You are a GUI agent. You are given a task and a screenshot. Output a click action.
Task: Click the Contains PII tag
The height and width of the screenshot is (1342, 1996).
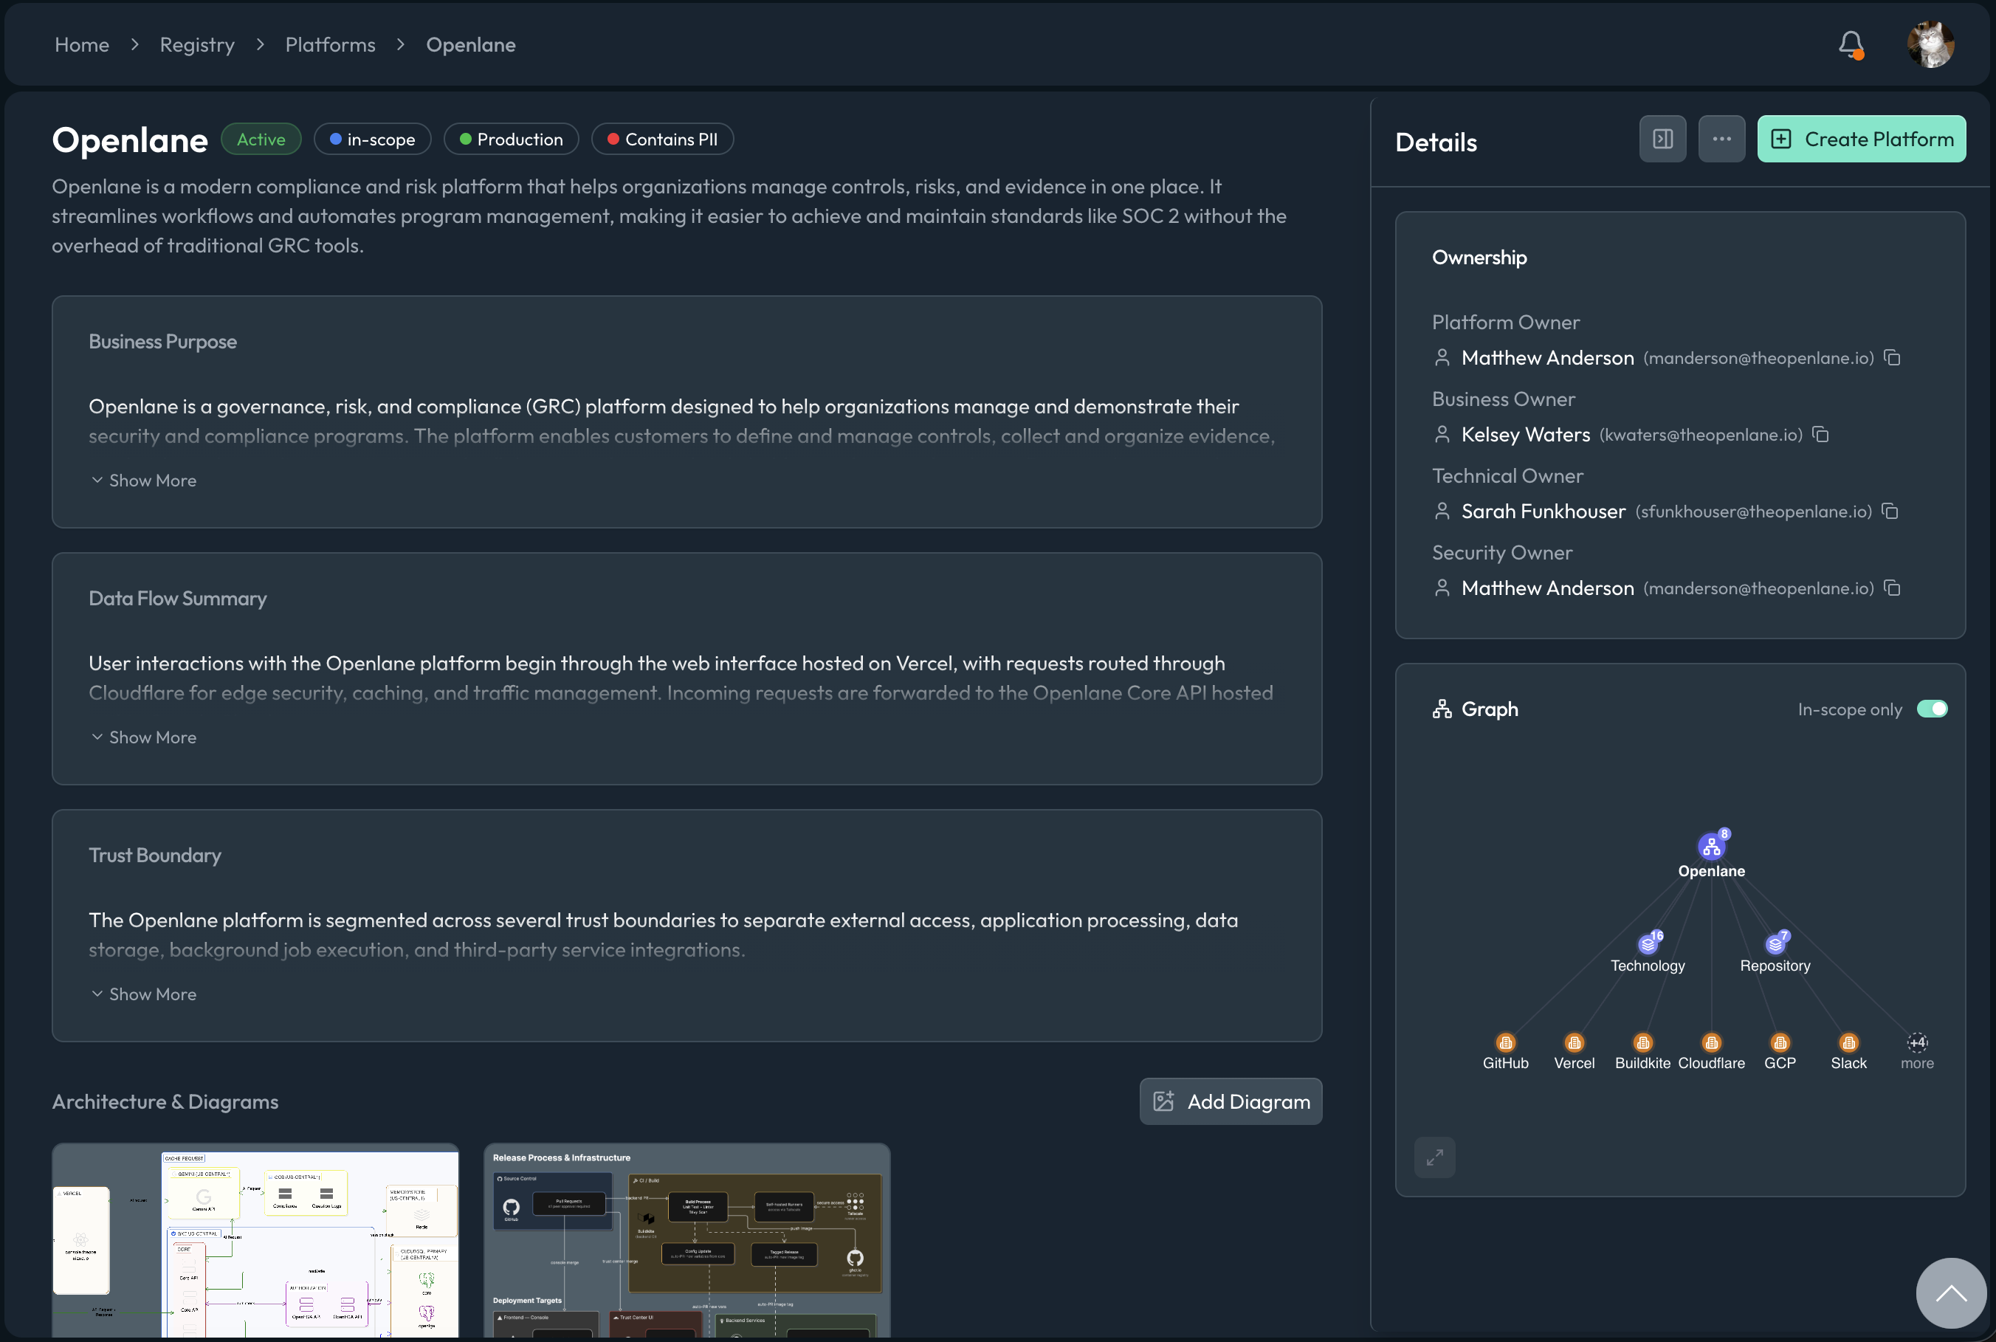[x=662, y=140]
